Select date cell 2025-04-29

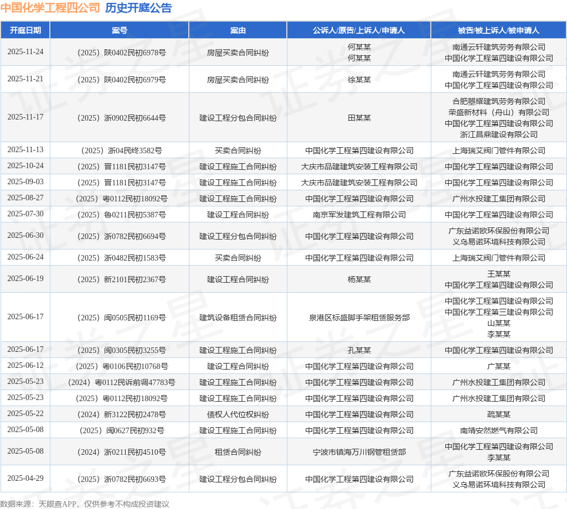pos(25,478)
